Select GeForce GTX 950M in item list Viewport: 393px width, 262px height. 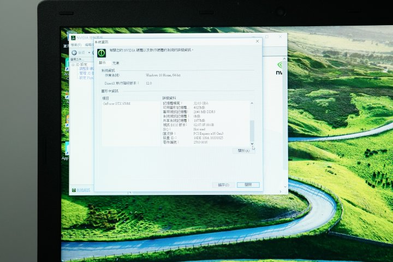click(117, 104)
